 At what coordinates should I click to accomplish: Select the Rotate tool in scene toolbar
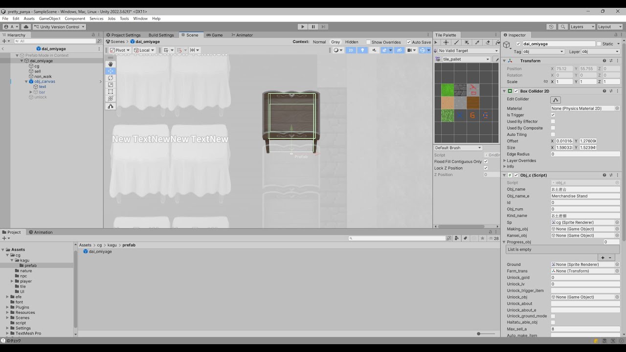[x=111, y=78]
